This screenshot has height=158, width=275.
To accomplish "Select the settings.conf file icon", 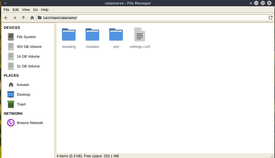I will [140, 35].
